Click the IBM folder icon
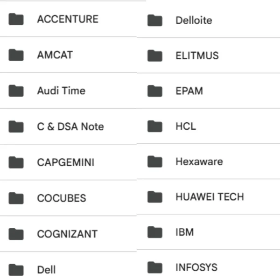This screenshot has height=280, width=280. pos(154,232)
